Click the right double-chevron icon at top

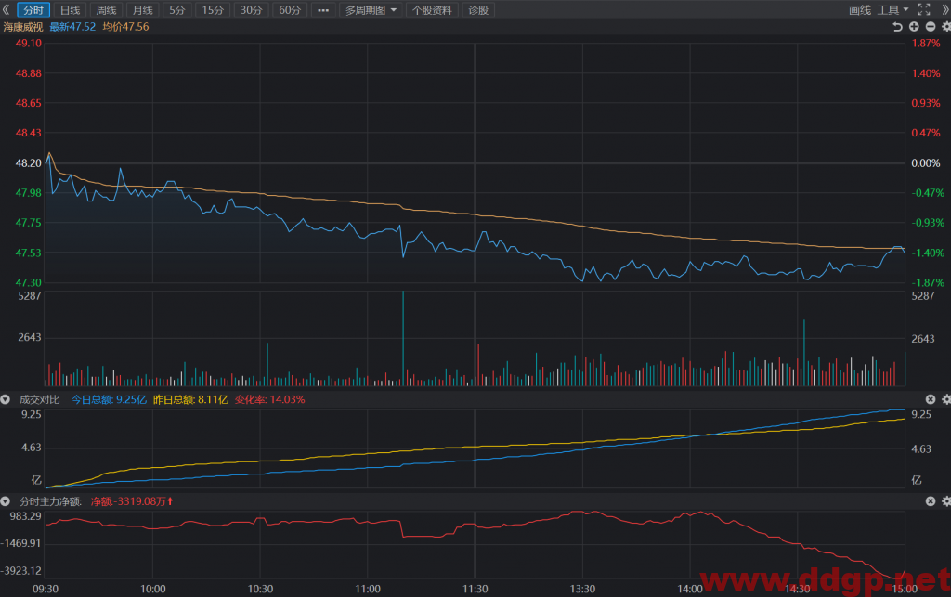(x=944, y=9)
